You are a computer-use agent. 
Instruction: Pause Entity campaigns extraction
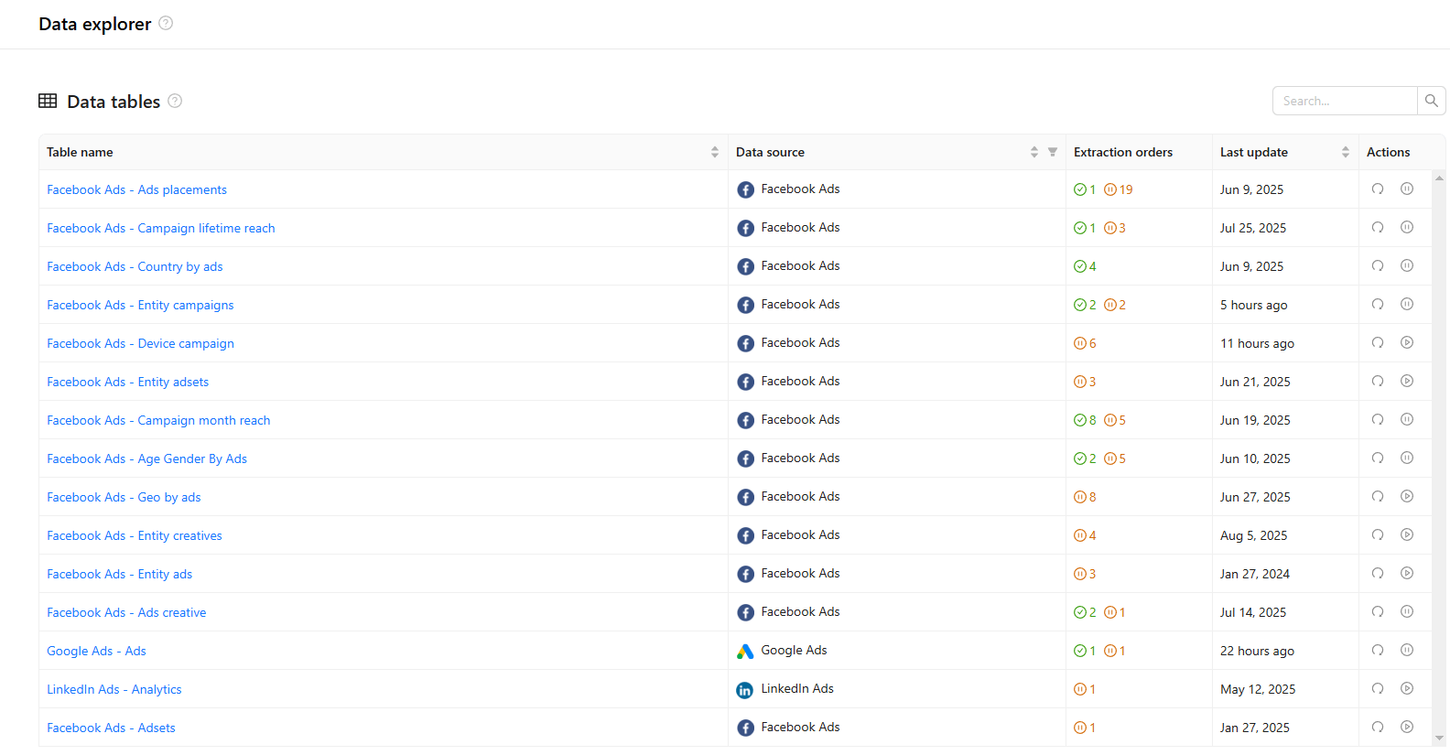click(x=1407, y=304)
